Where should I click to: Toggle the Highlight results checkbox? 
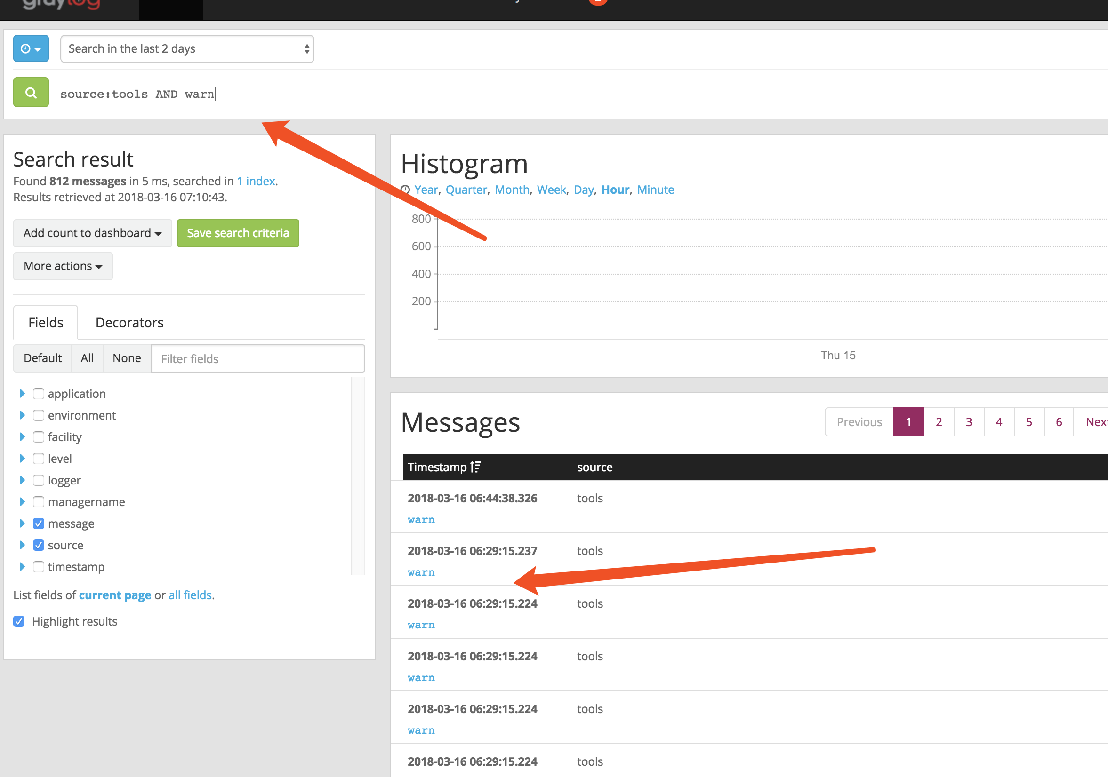tap(19, 621)
